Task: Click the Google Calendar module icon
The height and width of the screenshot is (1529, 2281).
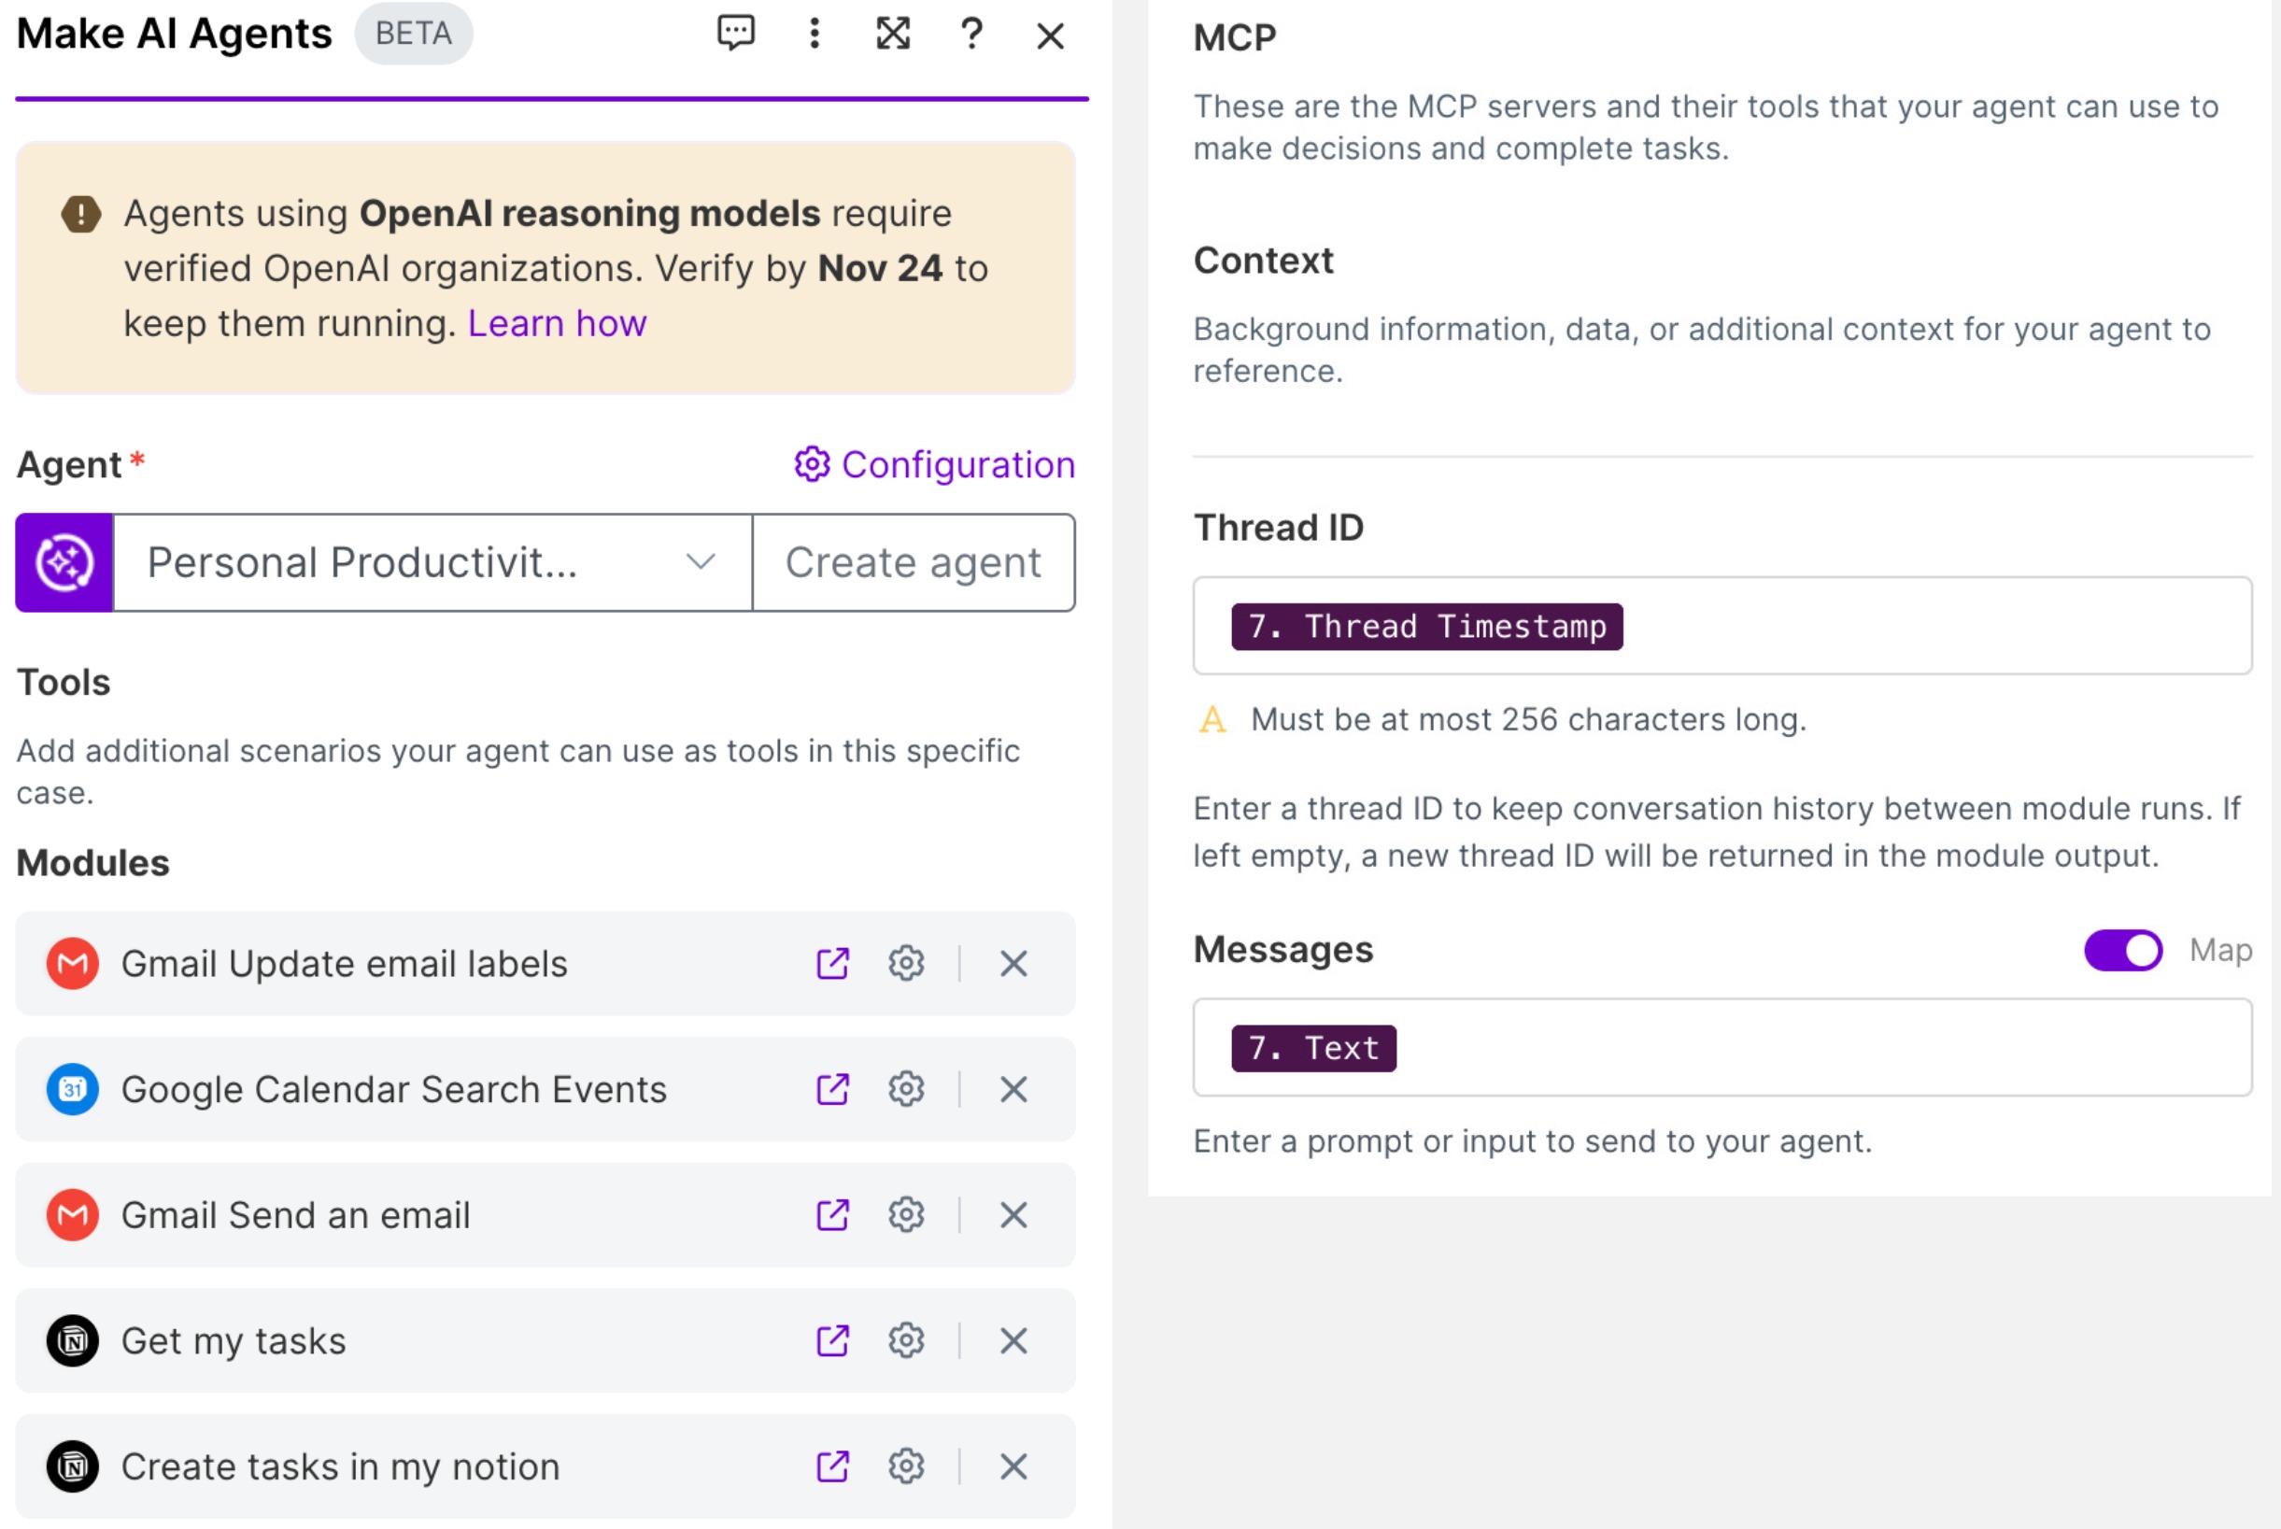Action: coord(73,1089)
